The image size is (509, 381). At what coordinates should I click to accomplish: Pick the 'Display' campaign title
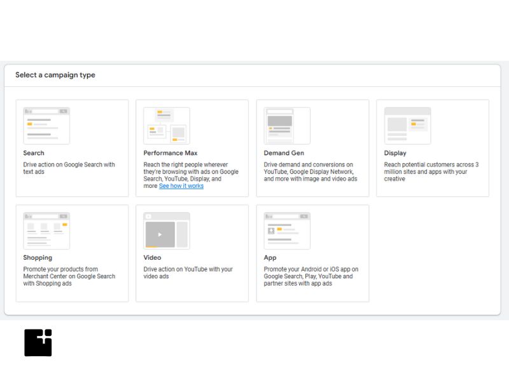[x=395, y=153]
